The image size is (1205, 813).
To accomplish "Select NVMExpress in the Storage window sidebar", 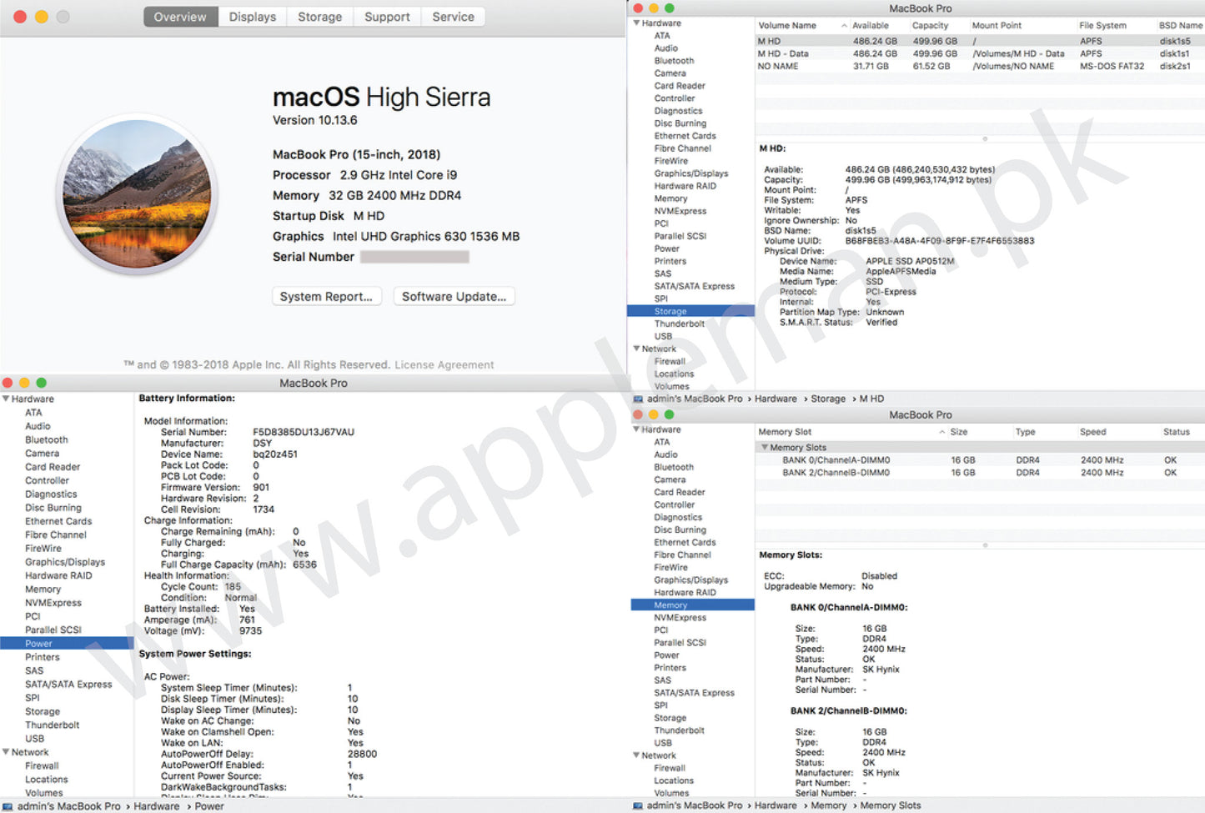I will coord(680,211).
